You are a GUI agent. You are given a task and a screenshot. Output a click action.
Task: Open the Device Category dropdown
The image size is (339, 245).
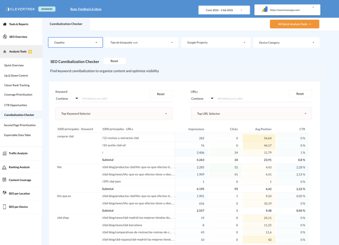(x=286, y=42)
